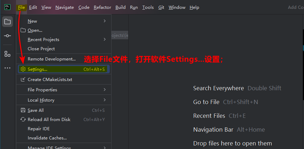Expand the Local History submenu
Image resolution: width=304 pixels, height=149 pixels.
[x=105, y=100]
